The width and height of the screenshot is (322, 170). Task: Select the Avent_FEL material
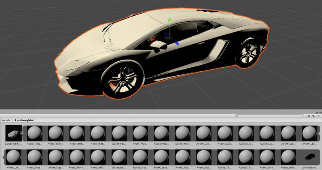[x=119, y=133]
